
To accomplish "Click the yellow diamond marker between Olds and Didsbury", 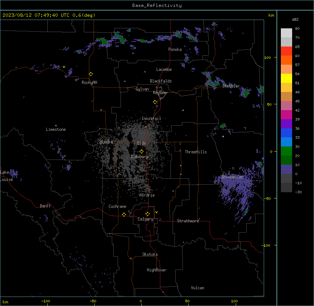I will tap(141, 152).
